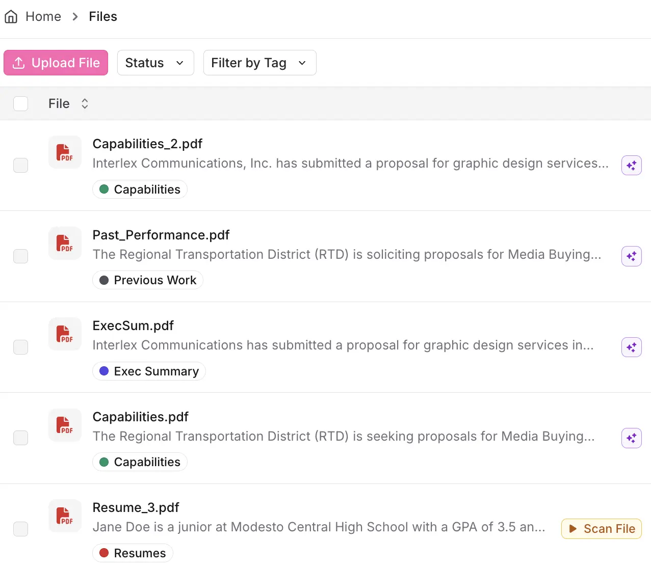651x568 pixels.
Task: Select the checkbox for Capabilities_2.pdf
Action: point(20,165)
